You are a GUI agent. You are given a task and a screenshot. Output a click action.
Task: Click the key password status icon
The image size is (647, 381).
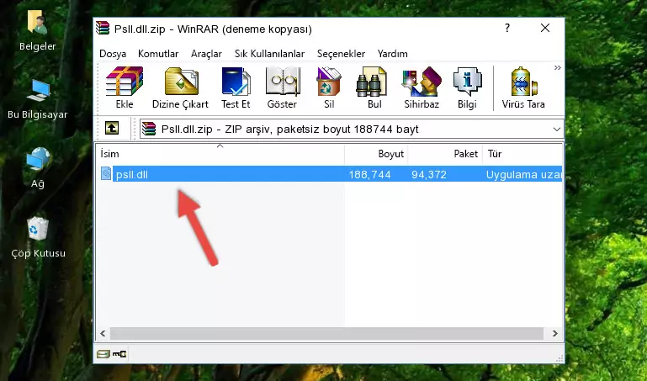tap(119, 354)
